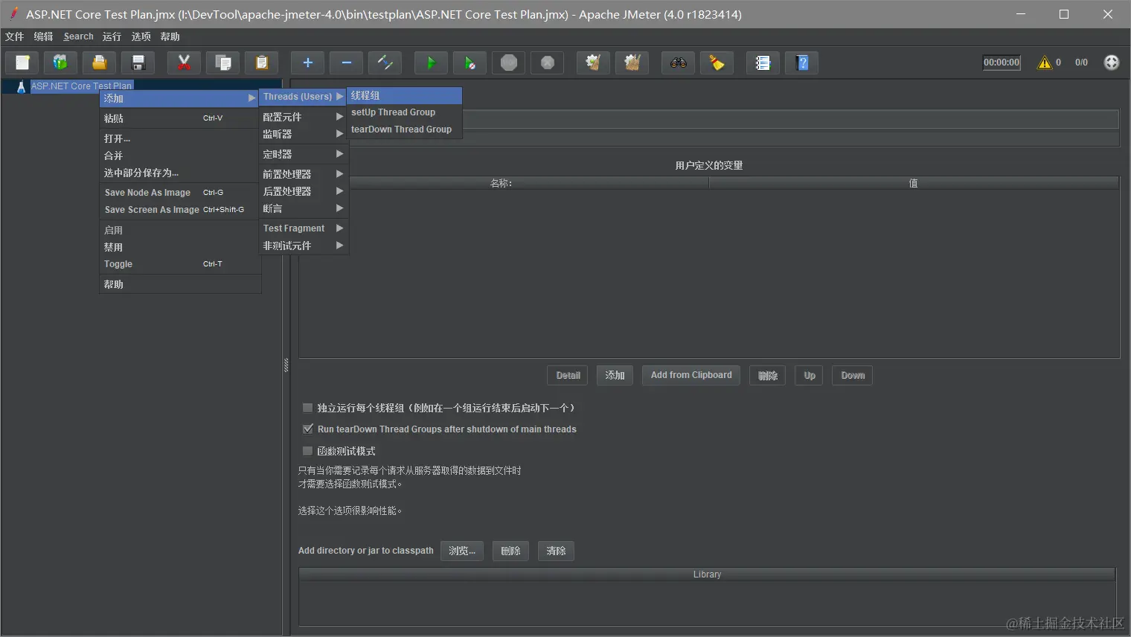The height and width of the screenshot is (637, 1131).
Task: Click the Down button under variables table
Action: point(853,375)
